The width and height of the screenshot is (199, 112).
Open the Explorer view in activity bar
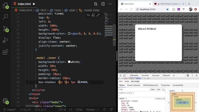pyautogui.click(x=6, y=6)
